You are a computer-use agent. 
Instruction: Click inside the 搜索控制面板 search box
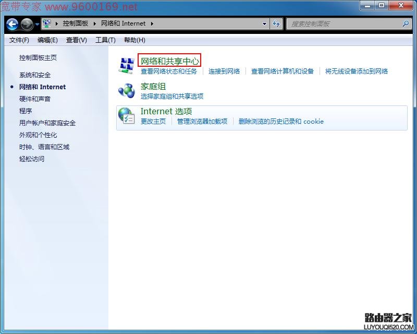[339, 24]
